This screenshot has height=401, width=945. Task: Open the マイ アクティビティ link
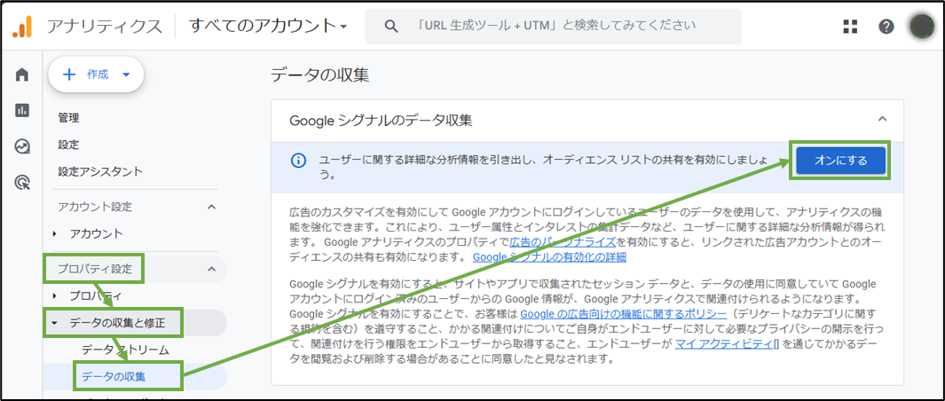pyautogui.click(x=728, y=345)
